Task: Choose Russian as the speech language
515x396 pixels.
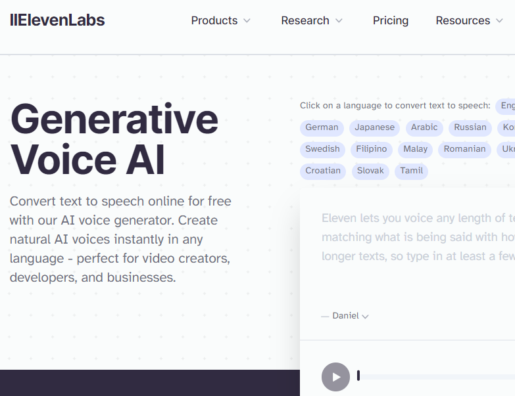Action: click(x=470, y=127)
